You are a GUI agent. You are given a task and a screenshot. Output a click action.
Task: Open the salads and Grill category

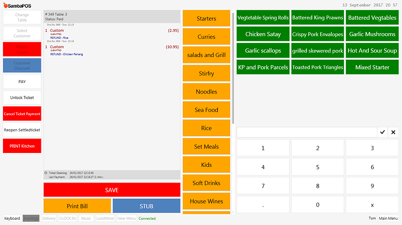[x=206, y=55]
